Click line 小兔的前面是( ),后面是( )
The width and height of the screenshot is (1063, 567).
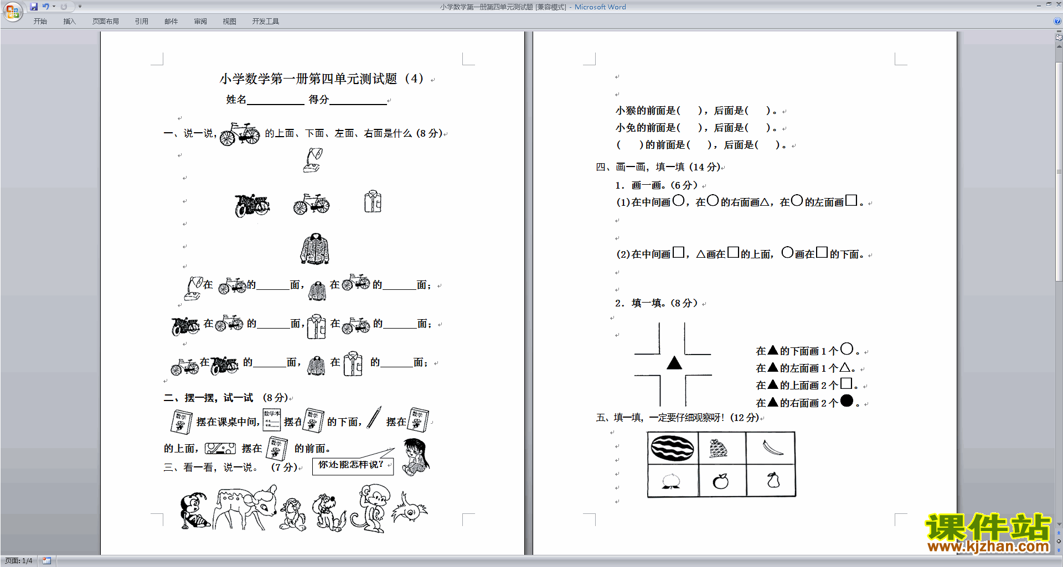(696, 128)
